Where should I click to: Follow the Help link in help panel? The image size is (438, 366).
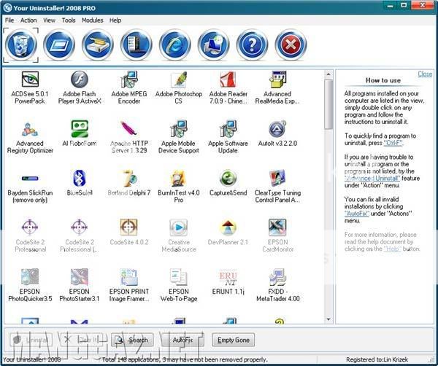[x=393, y=249]
